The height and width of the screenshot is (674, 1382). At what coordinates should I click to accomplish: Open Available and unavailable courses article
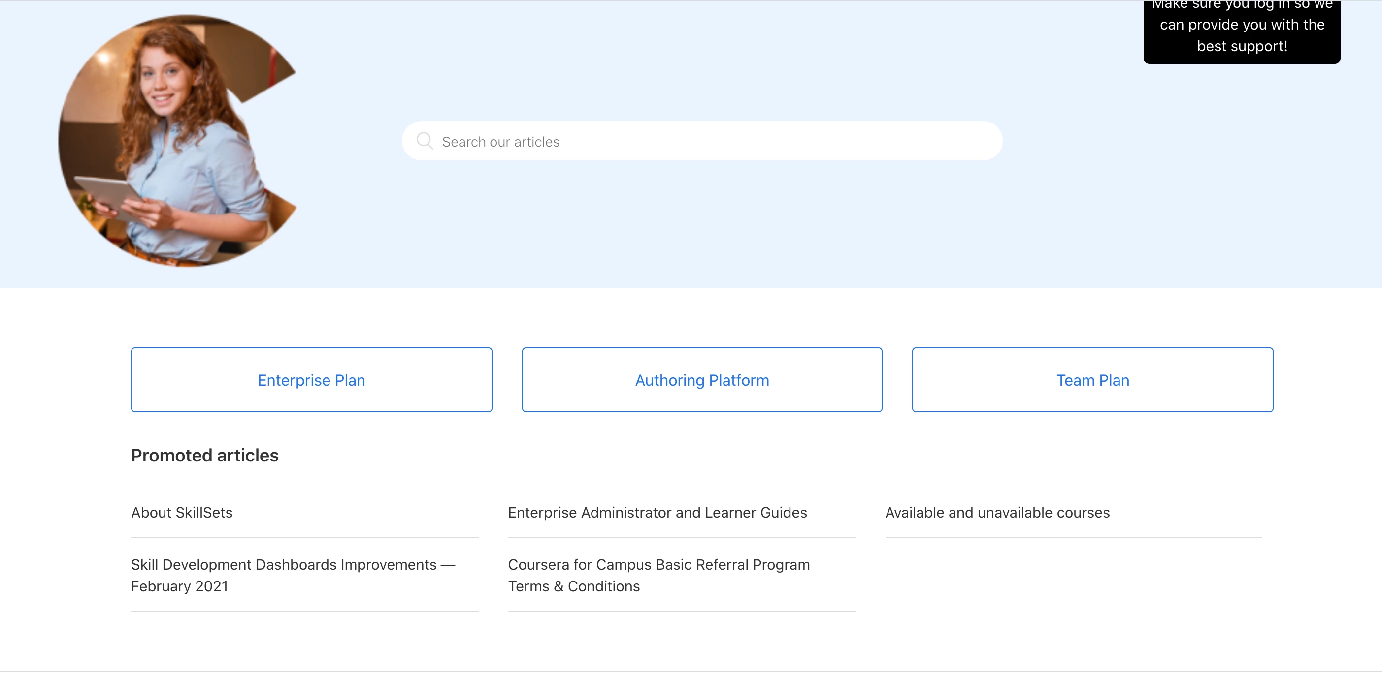coord(997,512)
